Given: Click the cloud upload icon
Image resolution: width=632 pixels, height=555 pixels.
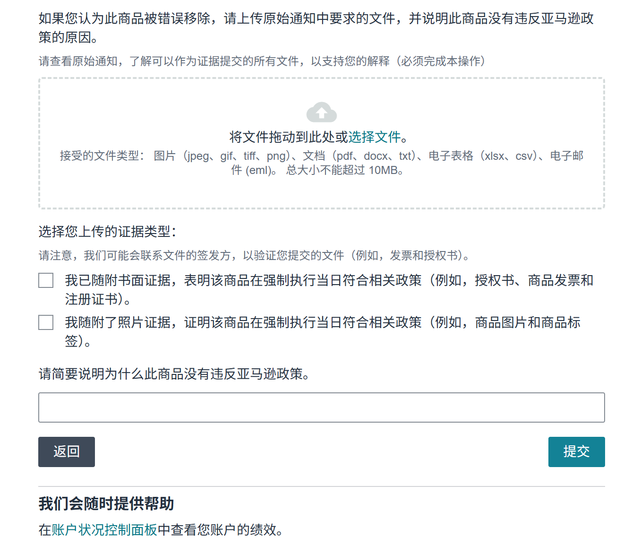Looking at the screenshot, I should pyautogui.click(x=321, y=113).
